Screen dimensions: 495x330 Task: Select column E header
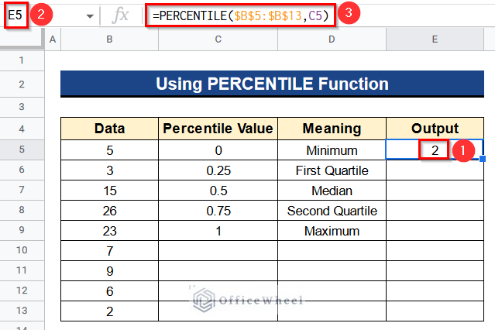[435, 40]
